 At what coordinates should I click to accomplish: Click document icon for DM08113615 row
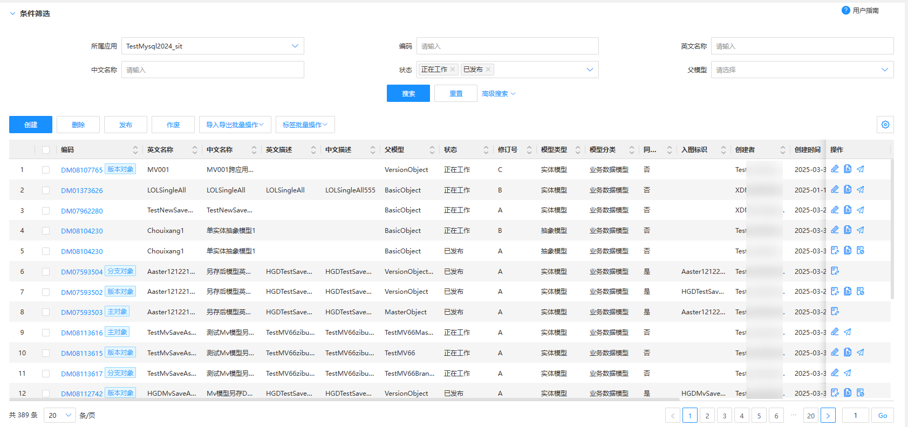click(x=848, y=352)
